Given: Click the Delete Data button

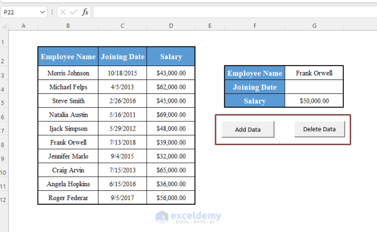Looking at the screenshot, I should (320, 129).
